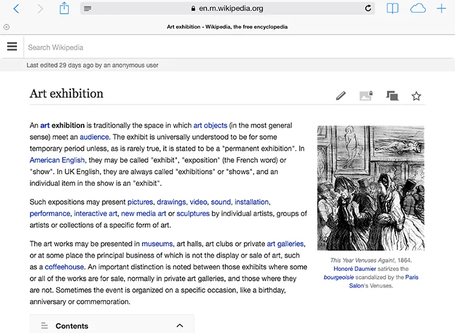The height and width of the screenshot is (333, 455).
Task: Tap the Safari forward arrow
Action: [40, 9]
